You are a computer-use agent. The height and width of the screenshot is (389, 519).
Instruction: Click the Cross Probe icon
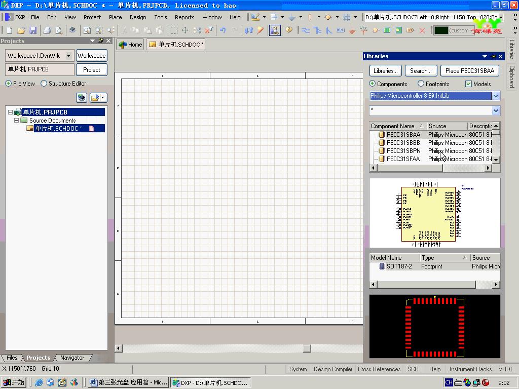click(261, 30)
